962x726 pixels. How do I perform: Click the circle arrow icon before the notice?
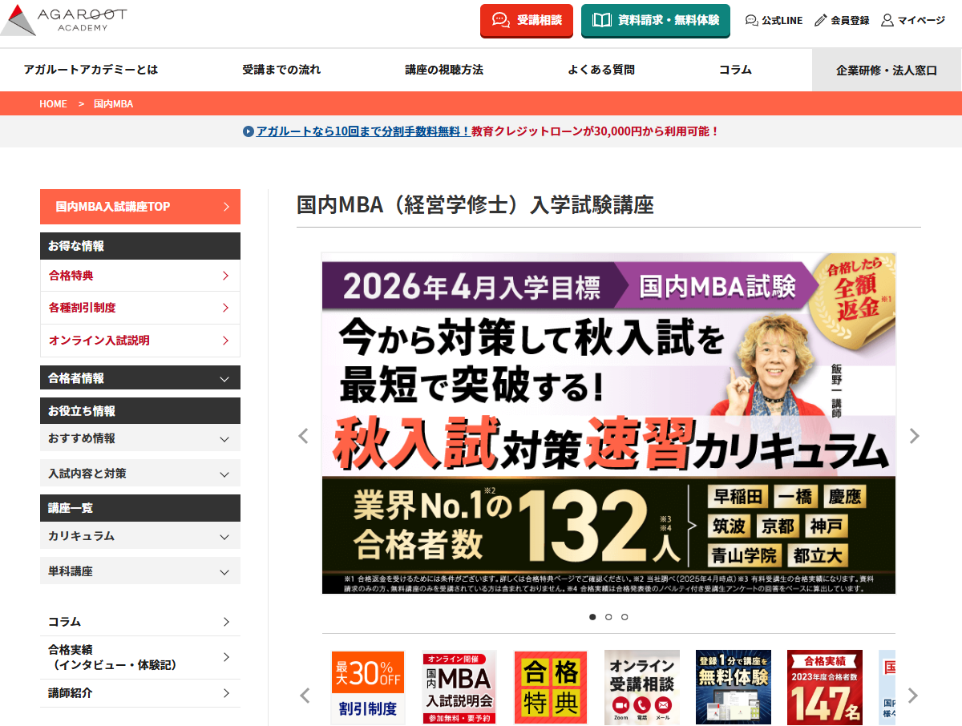(x=249, y=131)
